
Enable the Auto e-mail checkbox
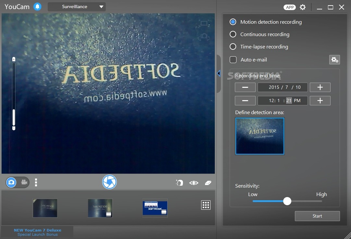[233, 60]
